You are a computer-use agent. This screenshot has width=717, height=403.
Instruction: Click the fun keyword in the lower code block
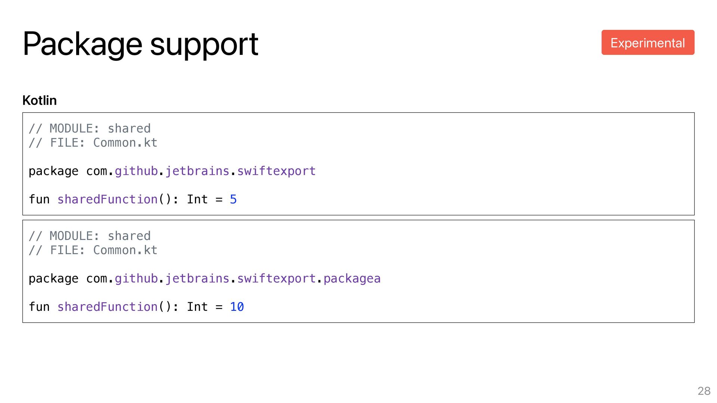click(39, 307)
